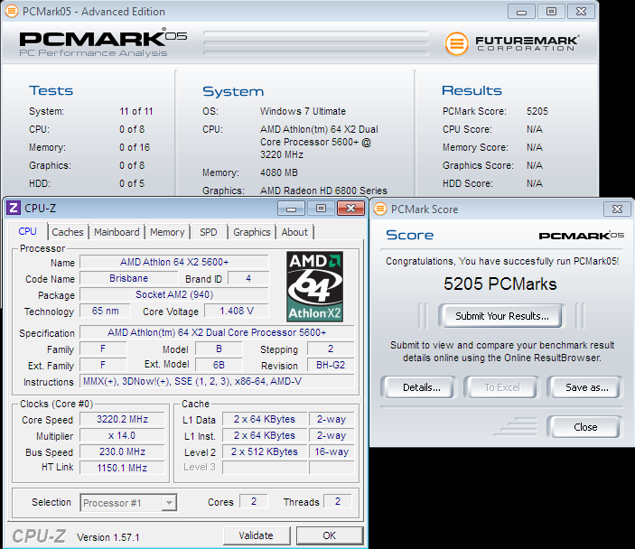The width and height of the screenshot is (635, 549).
Task: Click the Level 2 cache value 2 x 512 KBytes
Action: coord(265,451)
